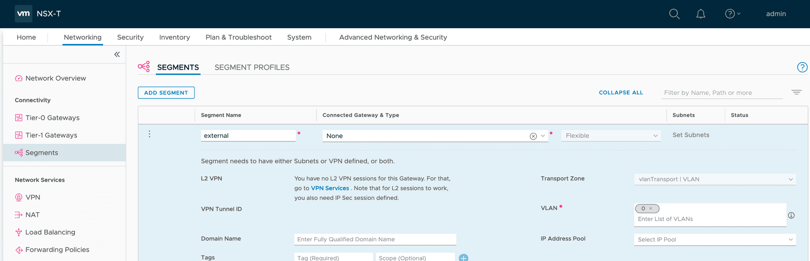This screenshot has width=810, height=261.
Task: Open the Transport Zone dropdown
Action: tap(715, 179)
